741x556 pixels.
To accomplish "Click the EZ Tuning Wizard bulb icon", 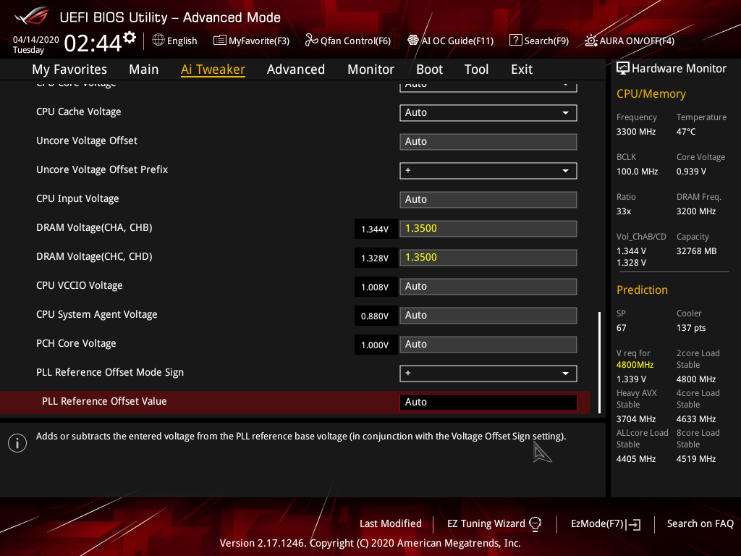I will [535, 524].
